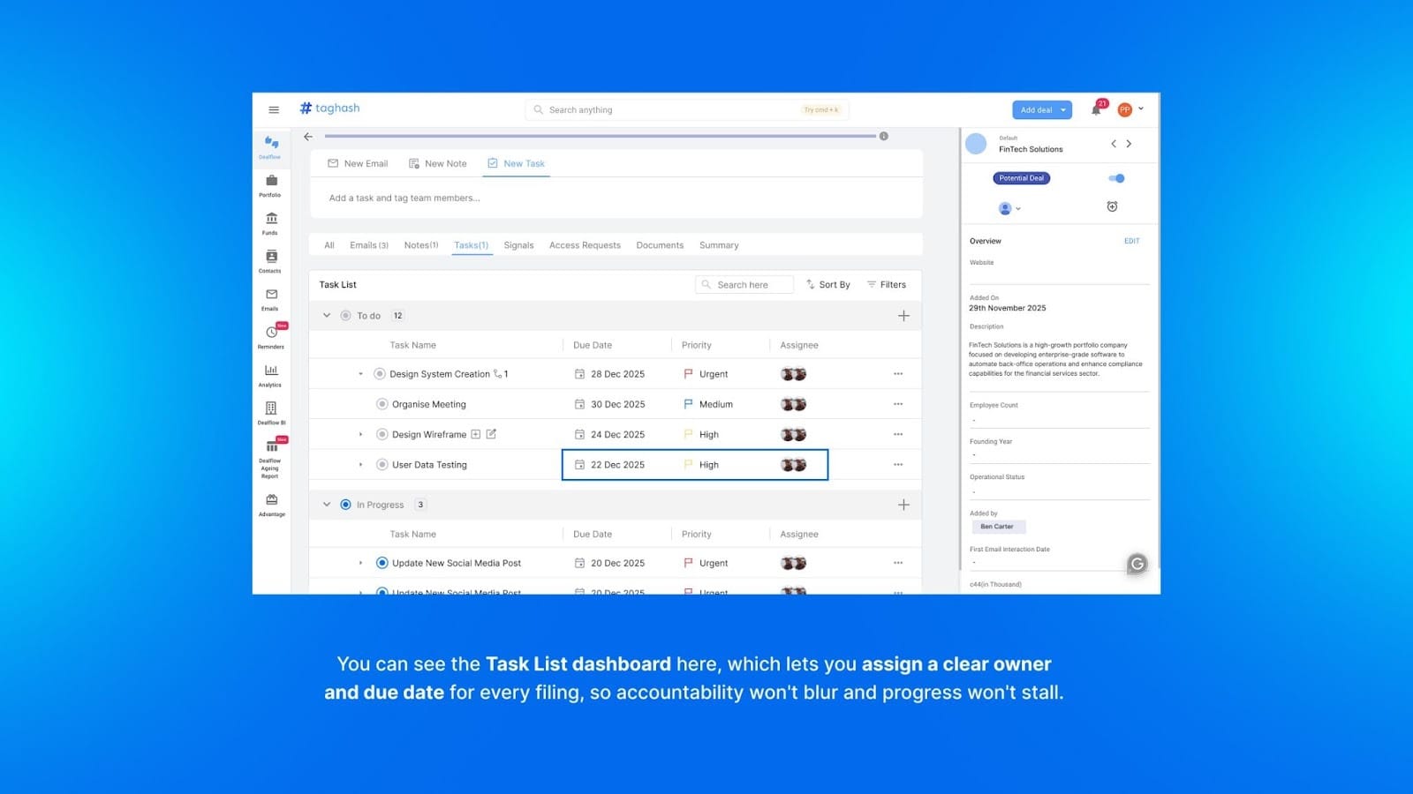
Task: Click the Filters button
Action: tap(886, 285)
